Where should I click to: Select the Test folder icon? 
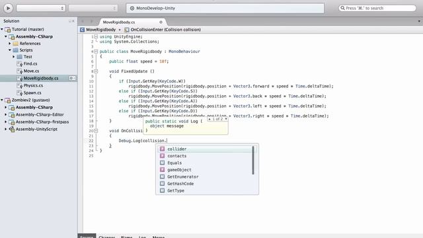click(x=19, y=57)
